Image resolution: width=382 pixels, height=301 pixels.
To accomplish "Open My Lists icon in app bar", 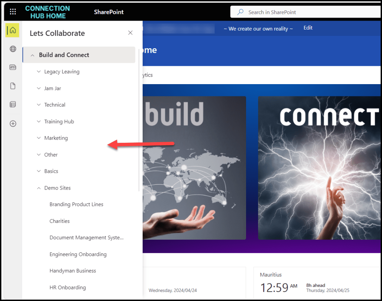I will click(x=13, y=105).
